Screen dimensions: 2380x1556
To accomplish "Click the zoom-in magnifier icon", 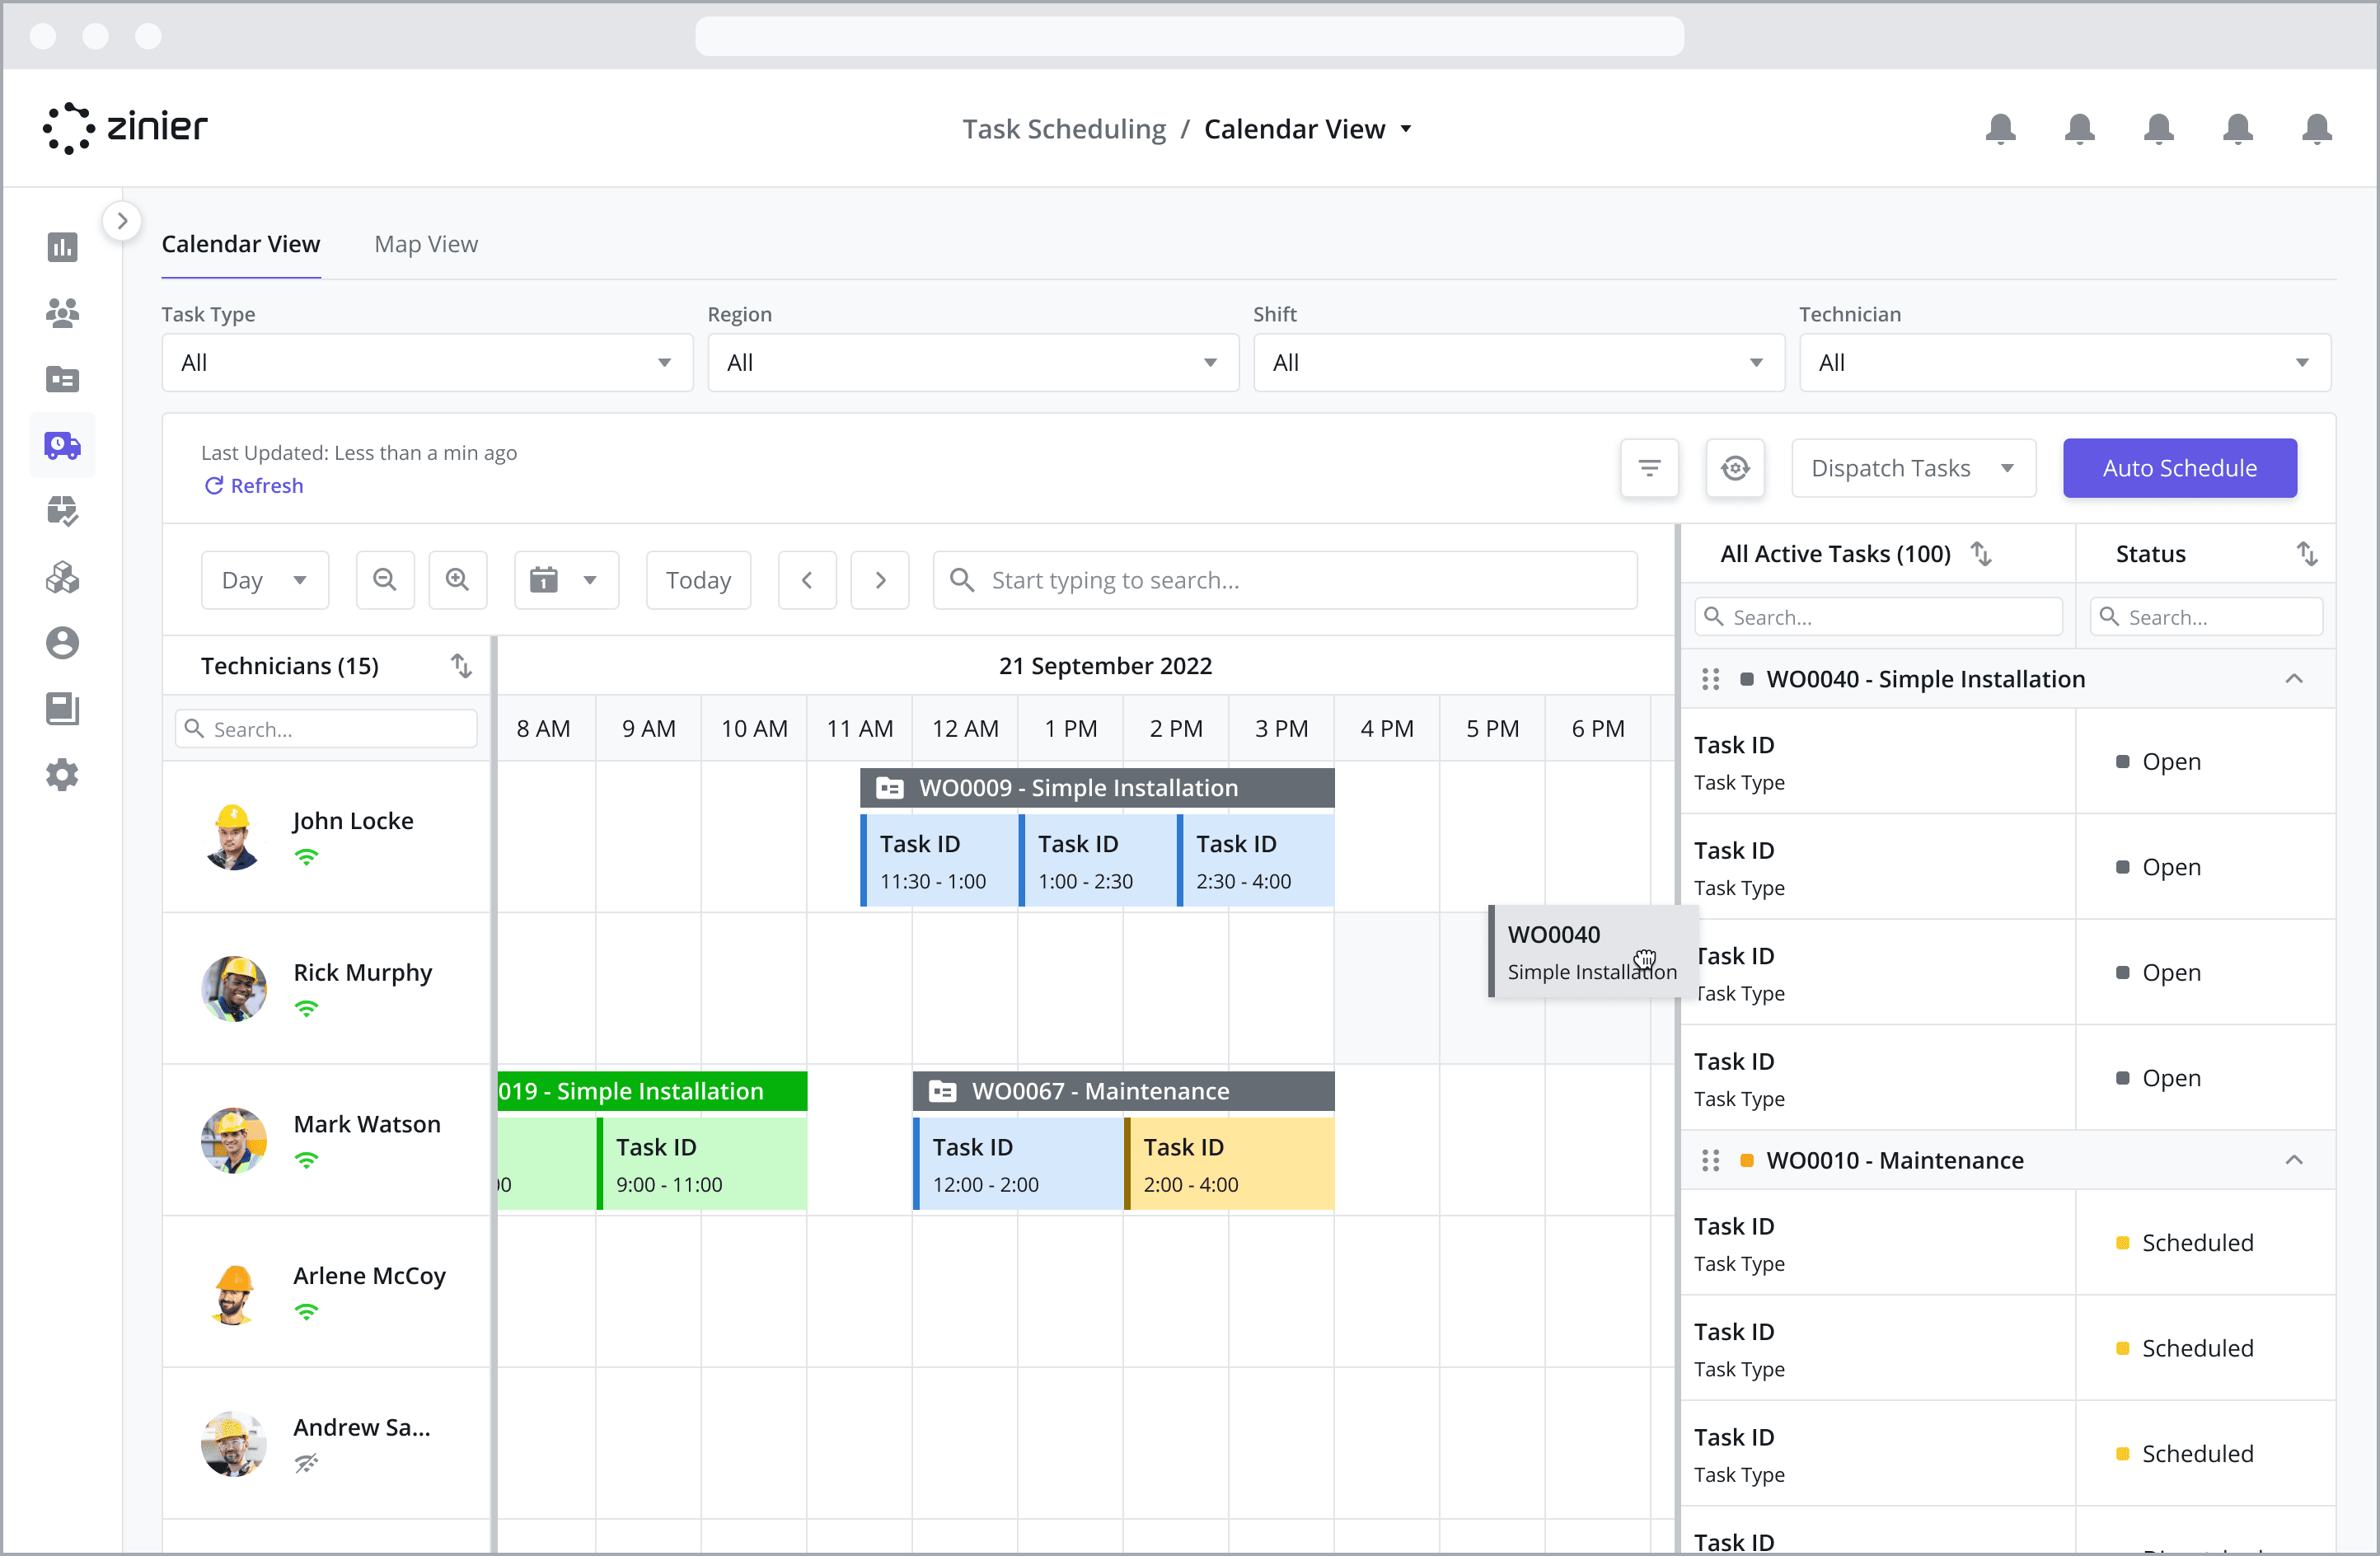I will point(457,579).
